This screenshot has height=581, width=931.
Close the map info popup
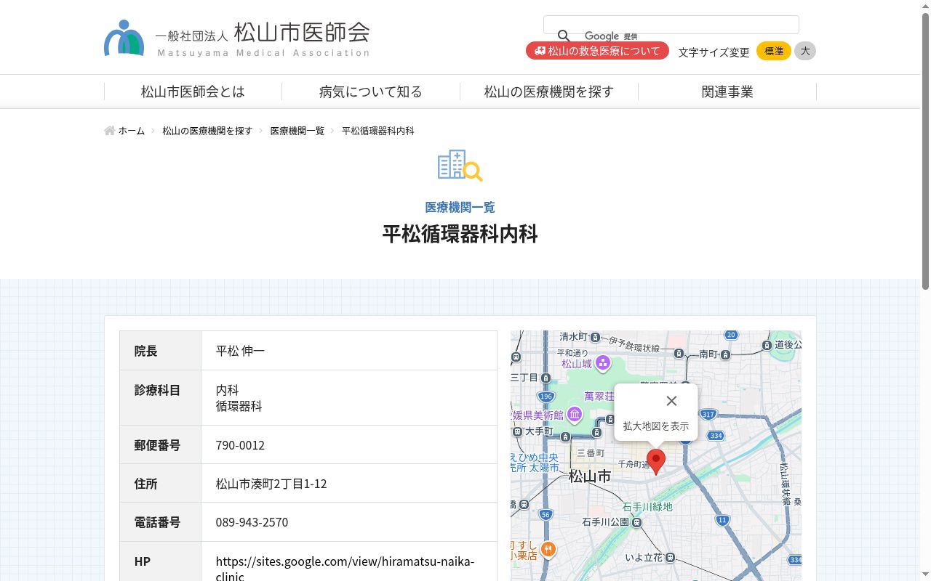pyautogui.click(x=671, y=401)
